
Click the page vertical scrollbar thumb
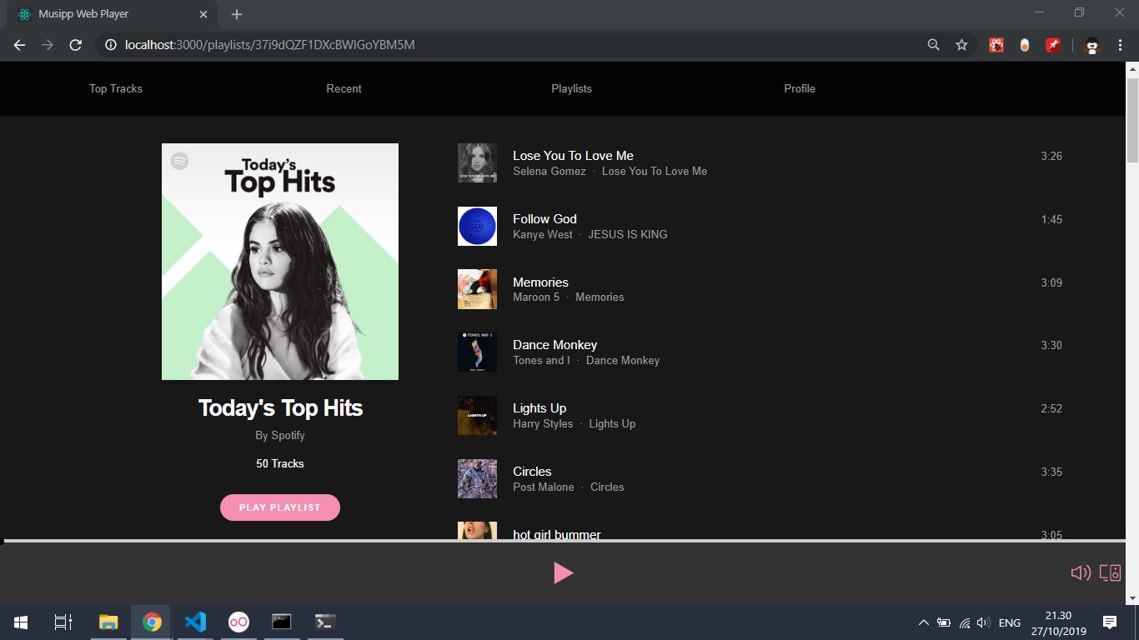point(1132,121)
